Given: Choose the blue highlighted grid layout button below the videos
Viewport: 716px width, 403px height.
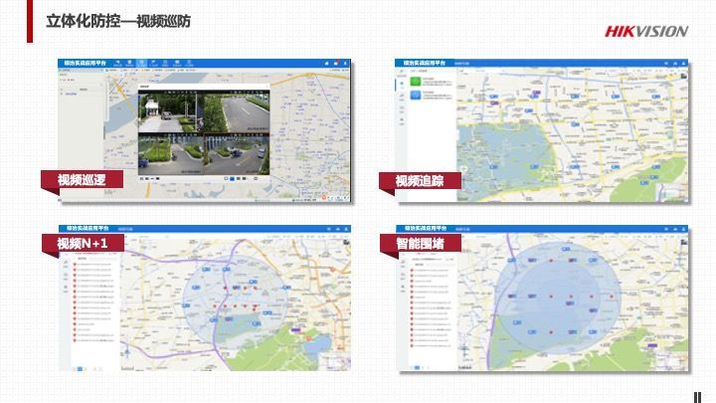Looking at the screenshot, I should pyautogui.click(x=232, y=179).
